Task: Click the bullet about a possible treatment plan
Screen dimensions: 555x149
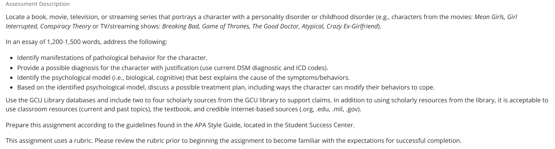Action: tap(226, 87)
